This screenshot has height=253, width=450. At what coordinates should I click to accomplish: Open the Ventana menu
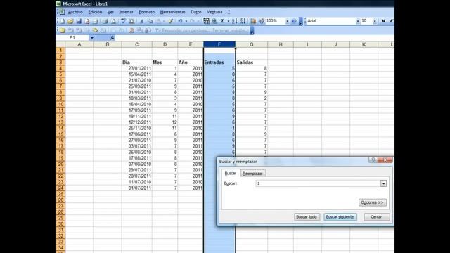[x=214, y=12]
